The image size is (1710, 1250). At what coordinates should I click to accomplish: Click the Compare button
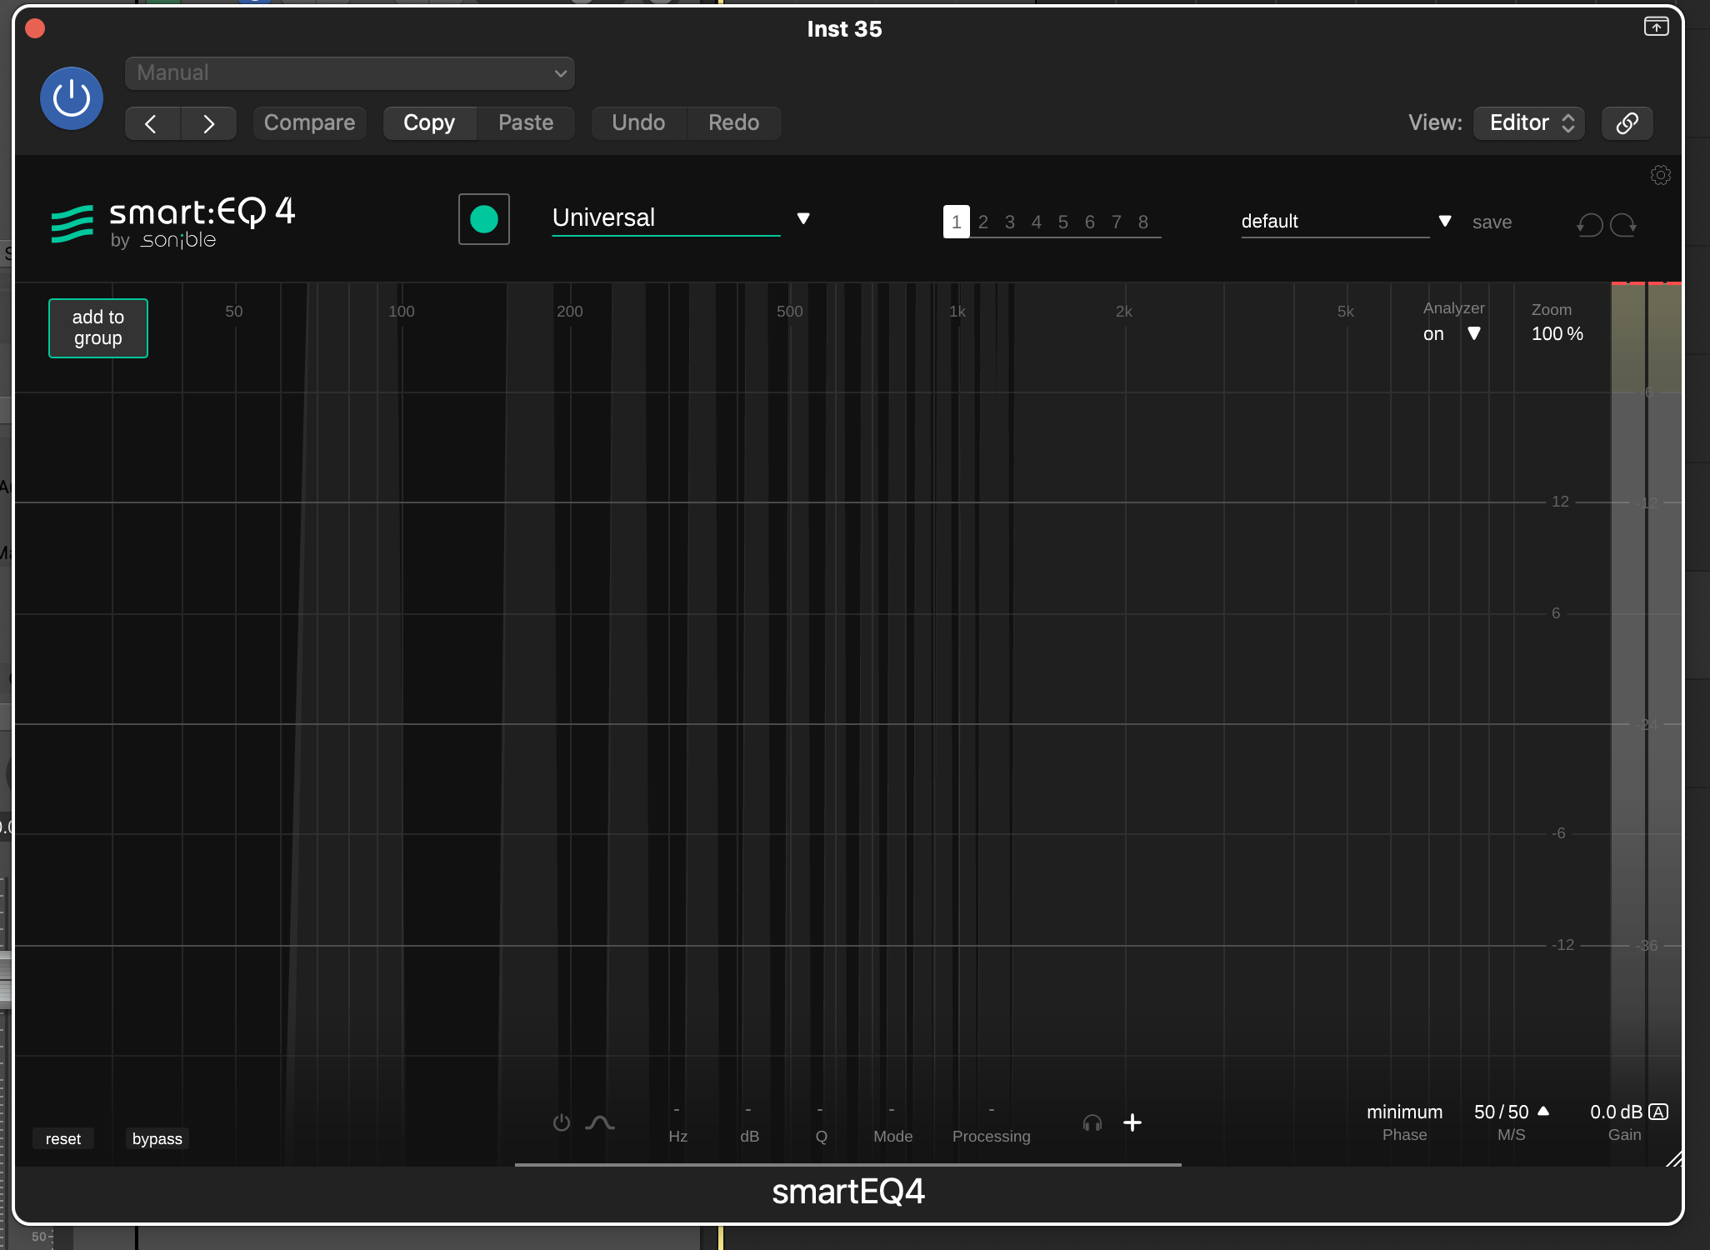309,122
